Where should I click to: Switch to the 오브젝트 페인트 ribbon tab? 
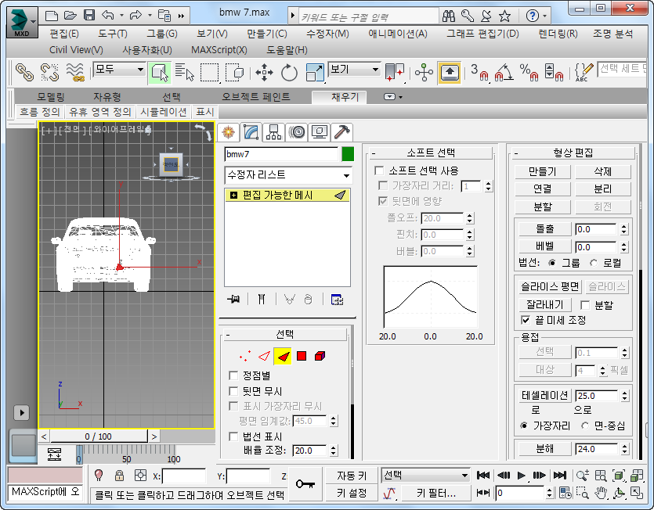[255, 97]
